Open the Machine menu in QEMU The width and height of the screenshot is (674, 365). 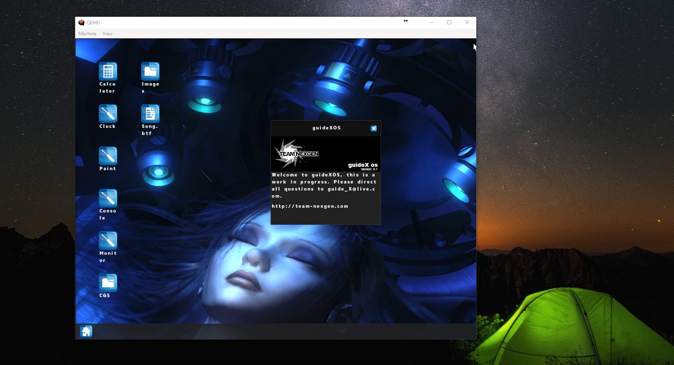87,34
